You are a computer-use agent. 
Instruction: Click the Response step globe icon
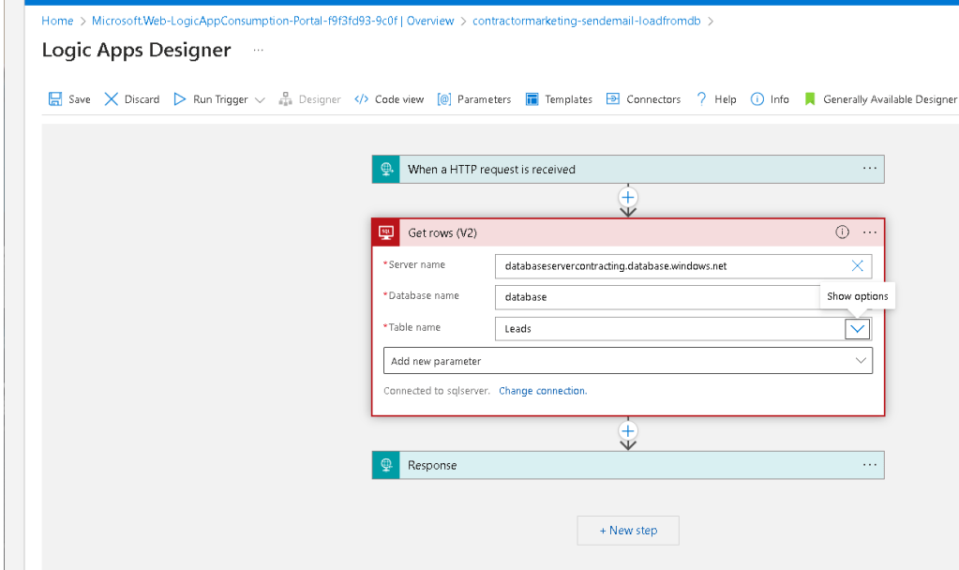click(x=386, y=465)
